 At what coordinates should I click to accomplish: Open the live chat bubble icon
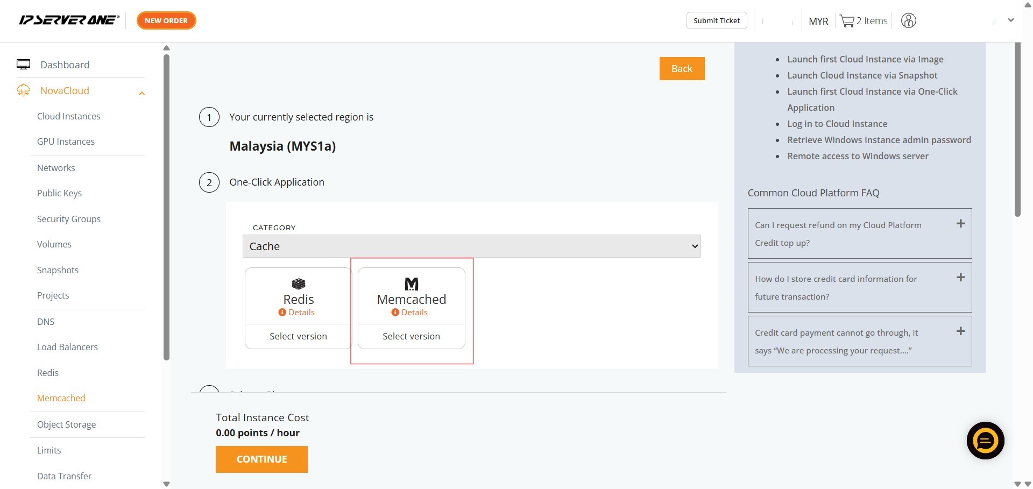click(985, 441)
